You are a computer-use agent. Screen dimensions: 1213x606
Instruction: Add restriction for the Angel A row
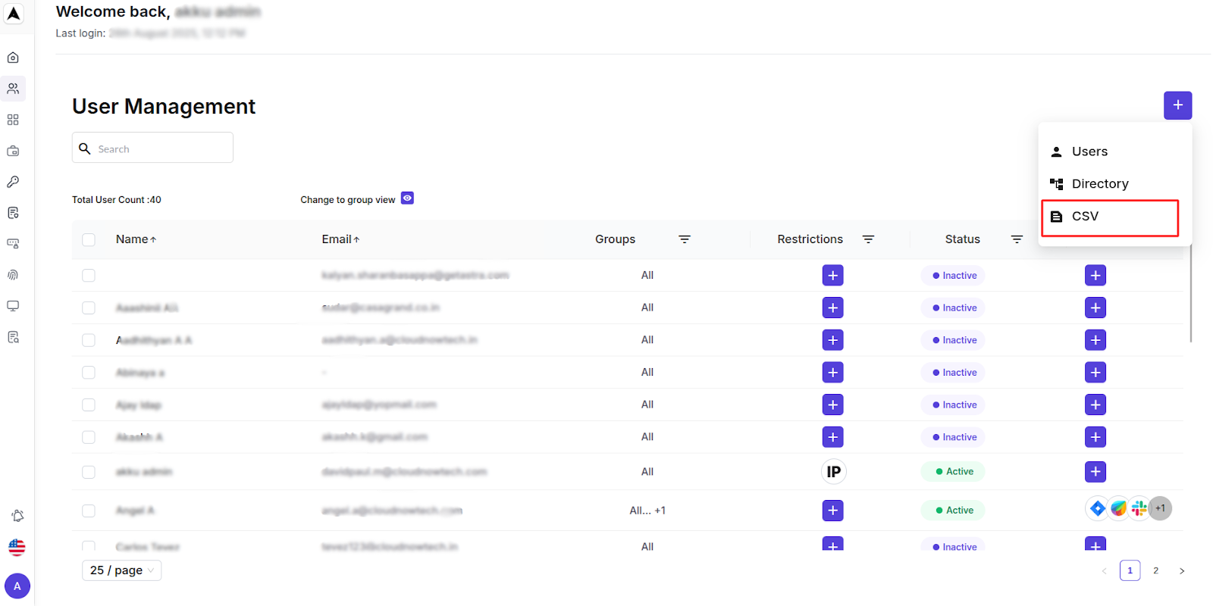point(832,511)
